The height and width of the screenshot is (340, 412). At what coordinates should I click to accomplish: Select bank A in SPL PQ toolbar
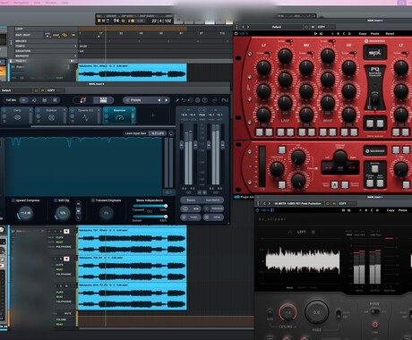point(332,34)
